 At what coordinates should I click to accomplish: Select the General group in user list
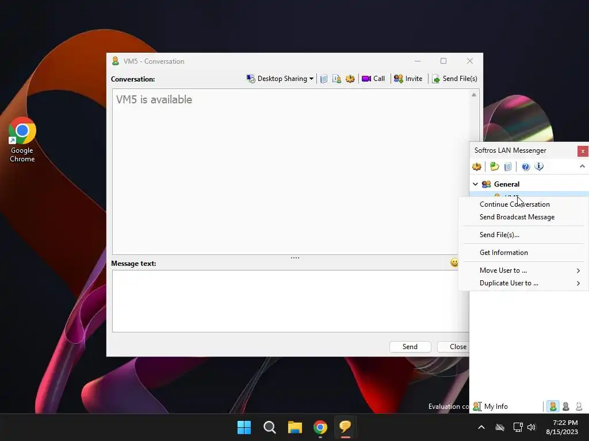coord(507,184)
